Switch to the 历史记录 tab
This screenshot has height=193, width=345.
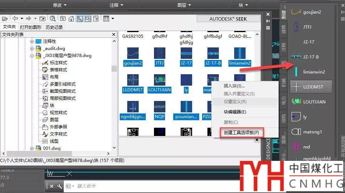[x=54, y=27]
